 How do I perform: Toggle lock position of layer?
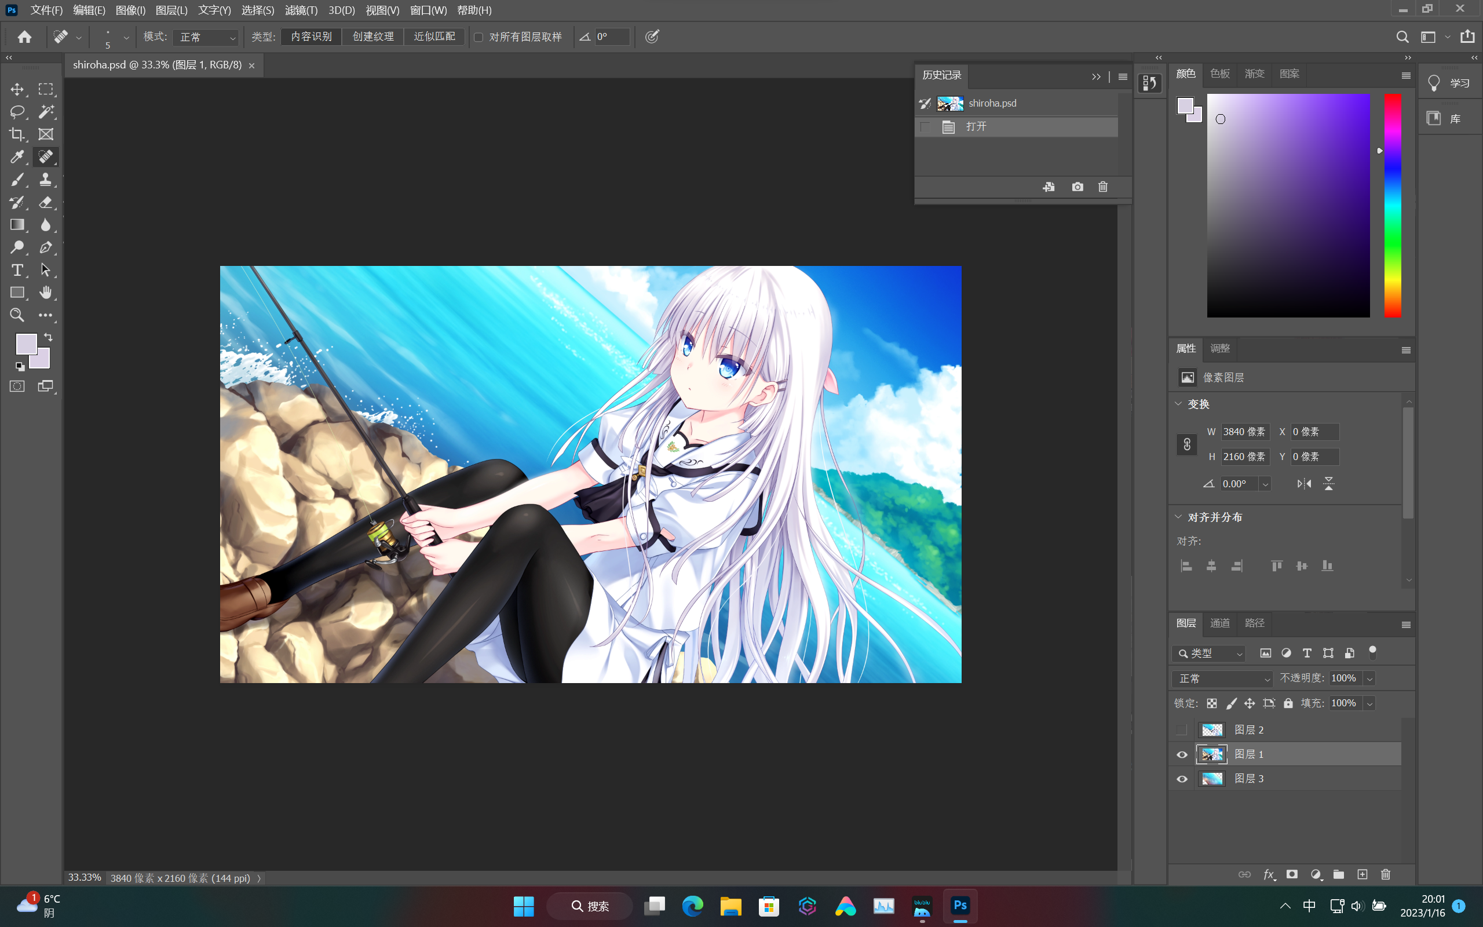click(x=1250, y=703)
